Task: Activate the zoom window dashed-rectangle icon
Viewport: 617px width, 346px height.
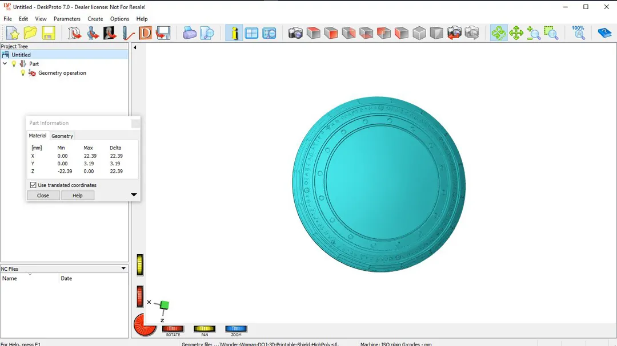Action: pos(551,33)
